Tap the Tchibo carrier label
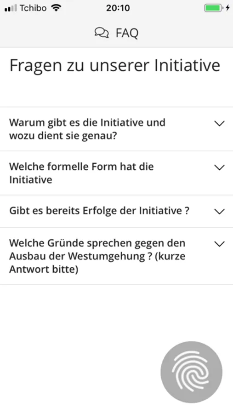 [x=33, y=8]
